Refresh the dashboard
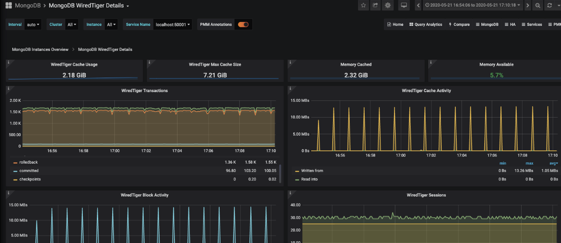This screenshot has height=243, width=561. coord(550,6)
